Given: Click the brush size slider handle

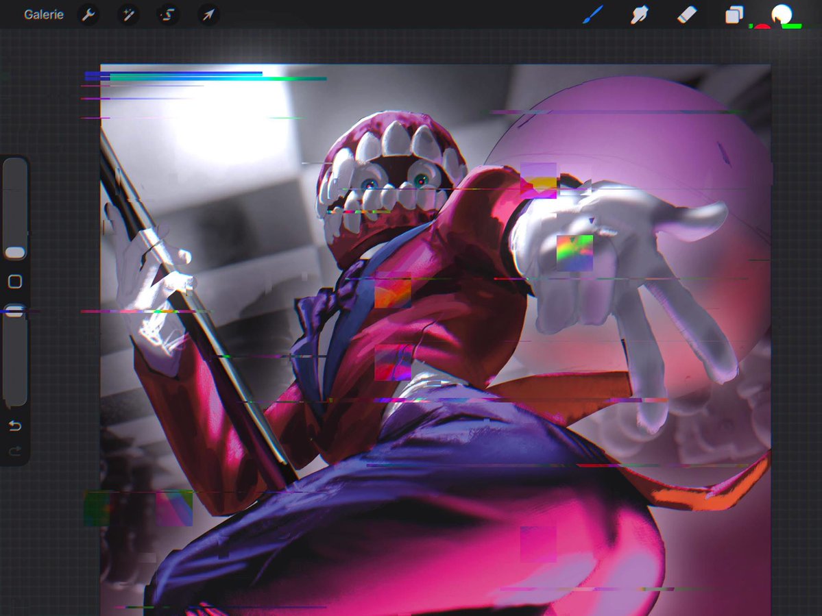Looking at the screenshot, I should (x=14, y=253).
